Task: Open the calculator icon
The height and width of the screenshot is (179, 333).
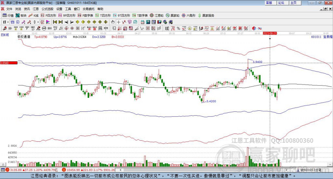Action: pos(148,22)
